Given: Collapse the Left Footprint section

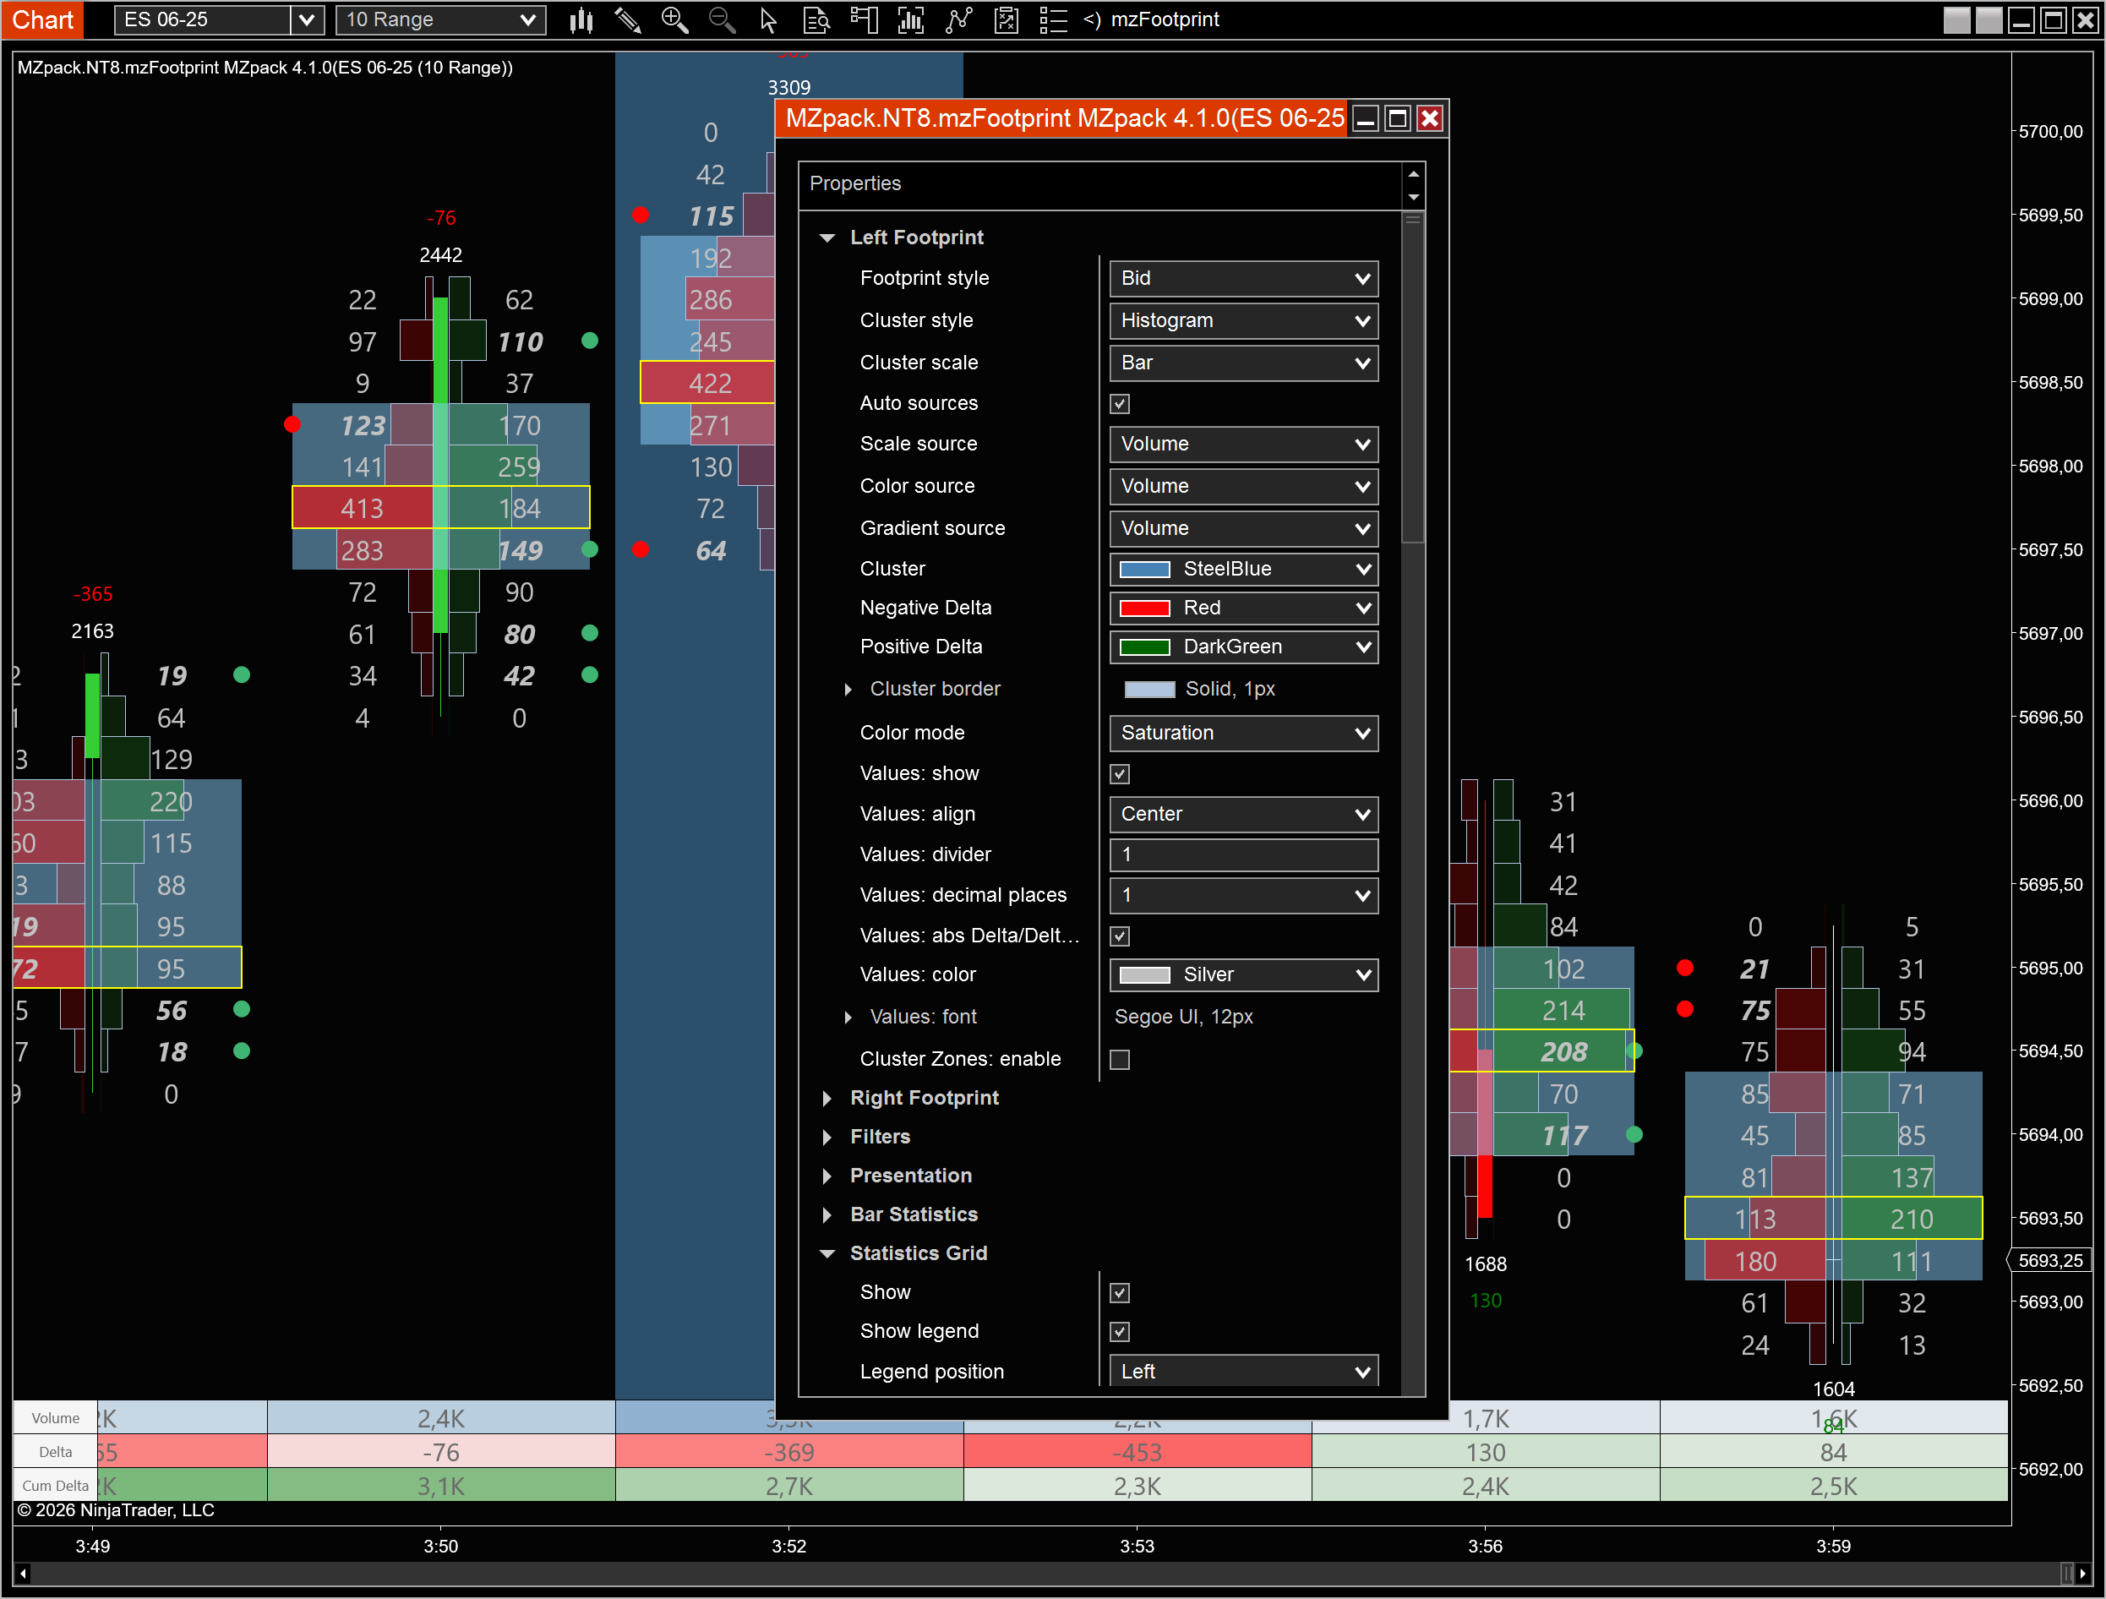Looking at the screenshot, I should tap(827, 237).
